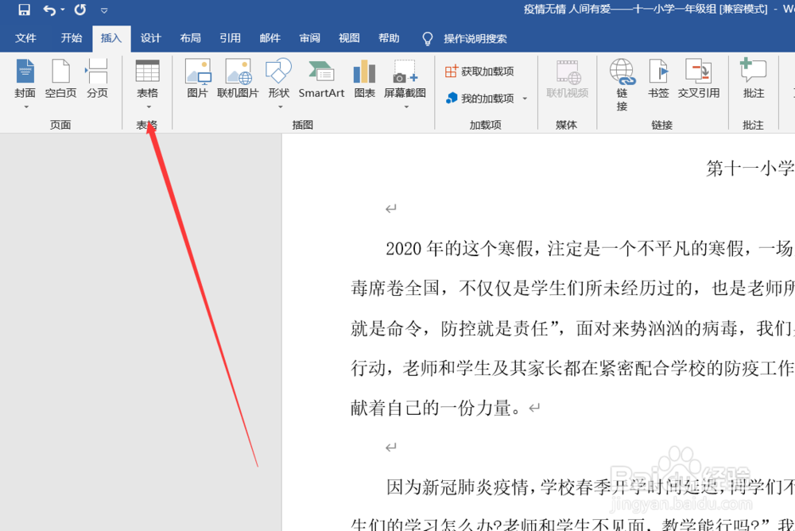Take a screenshot using 屏幕截图
795x531 pixels.
pyautogui.click(x=404, y=79)
